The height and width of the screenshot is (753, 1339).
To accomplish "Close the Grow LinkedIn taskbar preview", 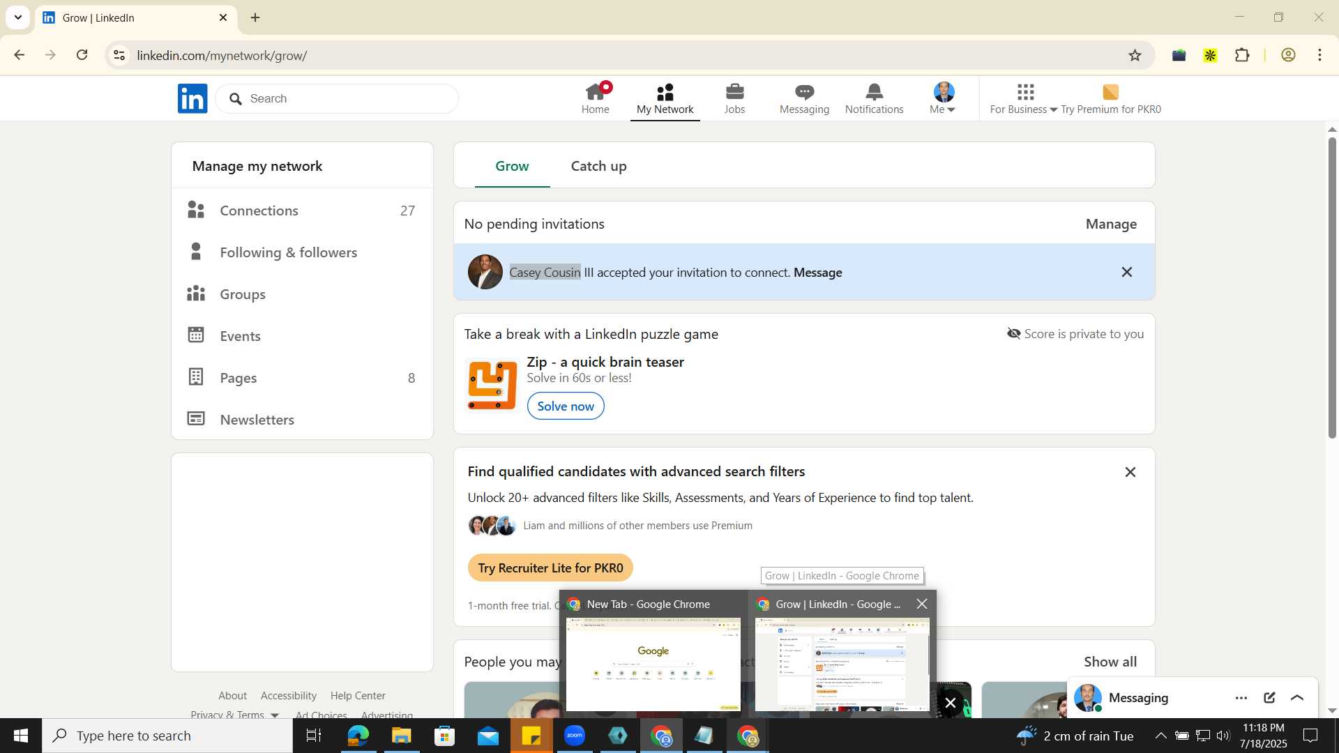I will [922, 604].
